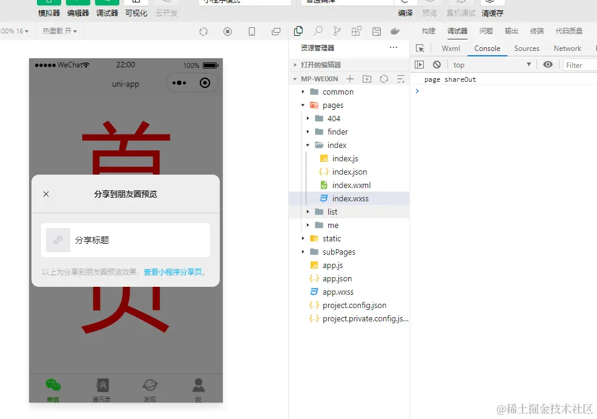Select the search icon in the sidebar
This screenshot has width=597, height=419.
coord(318,31)
